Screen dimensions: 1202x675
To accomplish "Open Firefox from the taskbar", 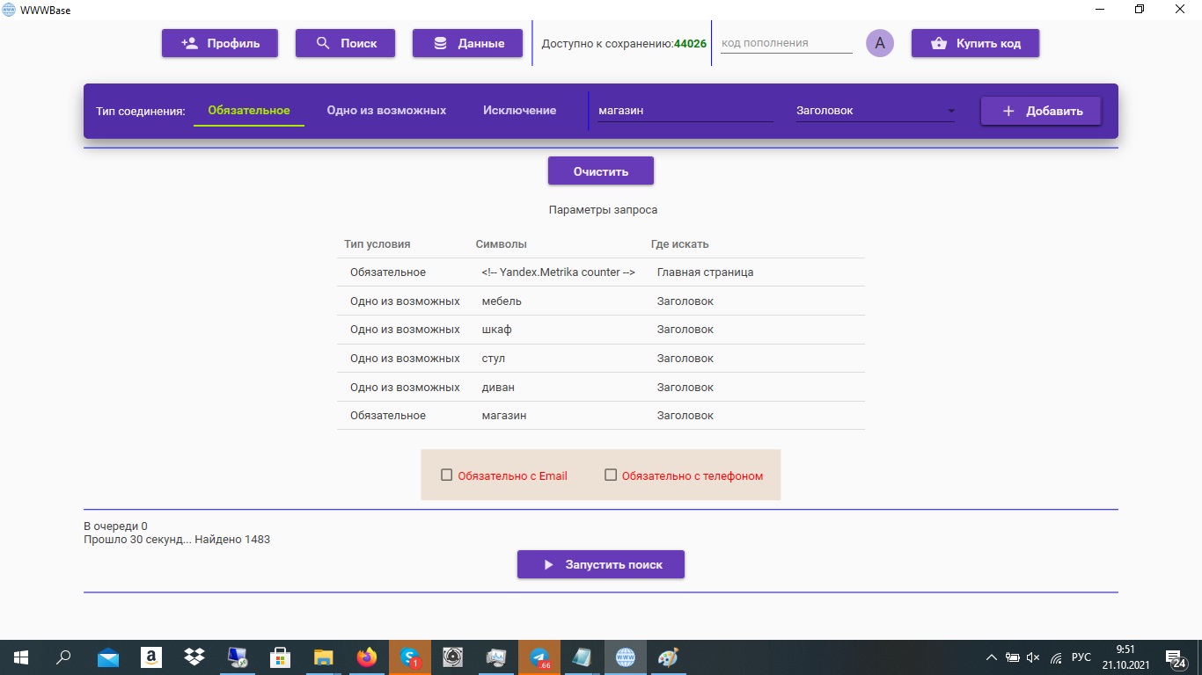I will click(367, 657).
